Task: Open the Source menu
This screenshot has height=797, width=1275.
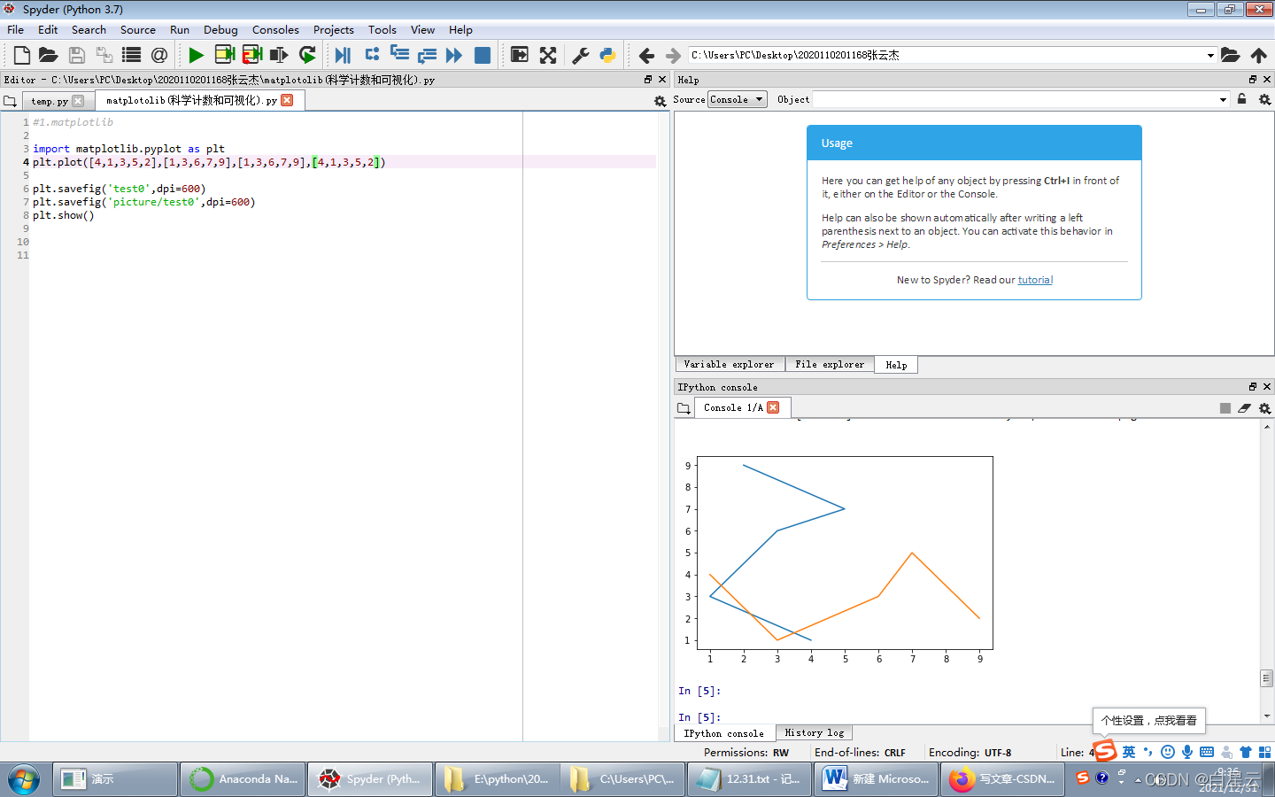Action: click(138, 29)
